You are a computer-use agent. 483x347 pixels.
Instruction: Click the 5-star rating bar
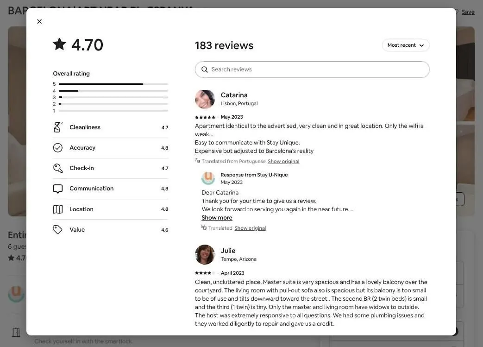[x=113, y=84]
